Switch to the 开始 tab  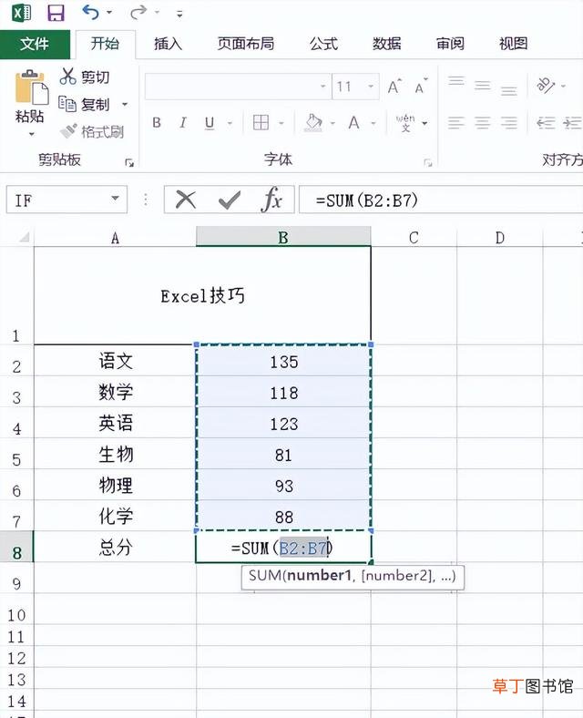tap(105, 44)
